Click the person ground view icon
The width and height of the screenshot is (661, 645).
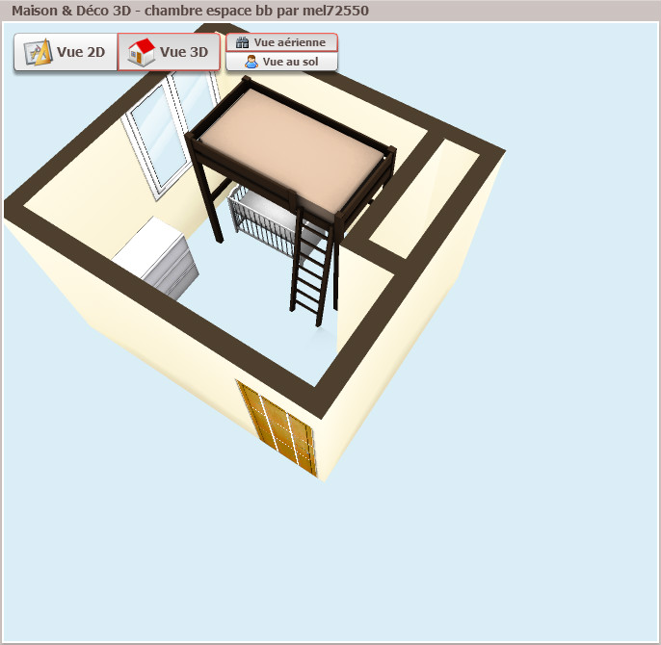[251, 62]
